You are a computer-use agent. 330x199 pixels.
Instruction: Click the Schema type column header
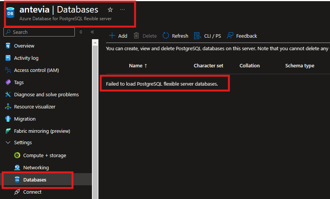(300, 66)
